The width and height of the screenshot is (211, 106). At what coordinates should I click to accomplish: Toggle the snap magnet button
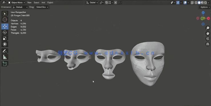click(106, 3)
